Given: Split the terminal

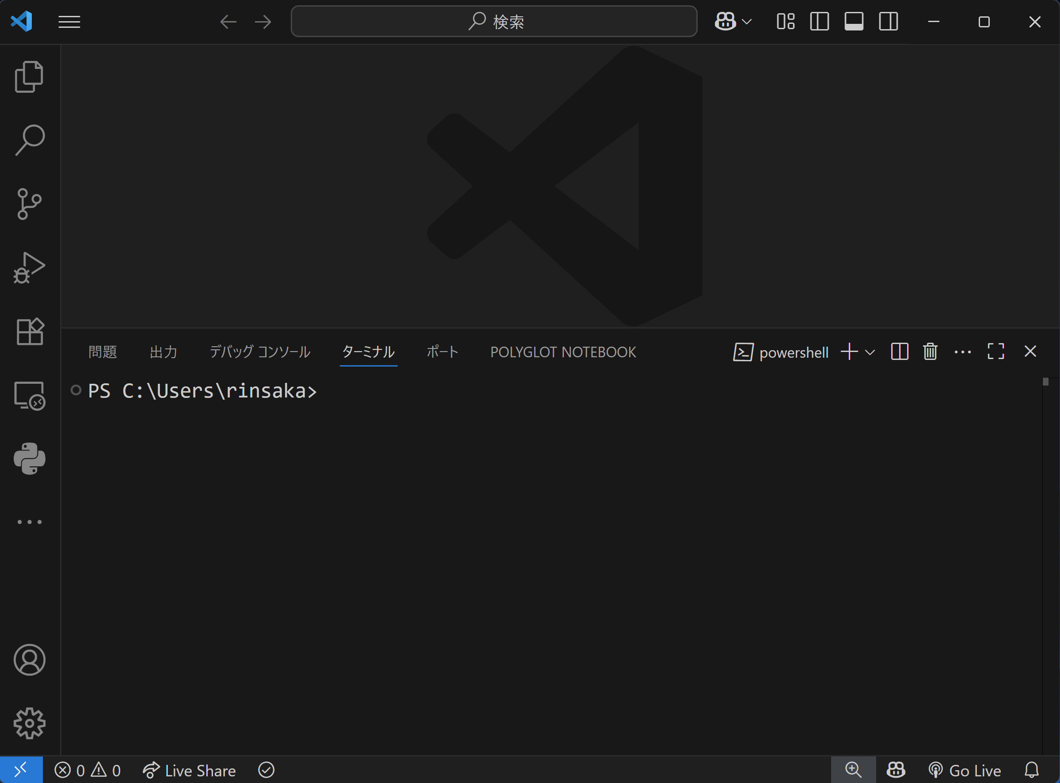Looking at the screenshot, I should [899, 352].
